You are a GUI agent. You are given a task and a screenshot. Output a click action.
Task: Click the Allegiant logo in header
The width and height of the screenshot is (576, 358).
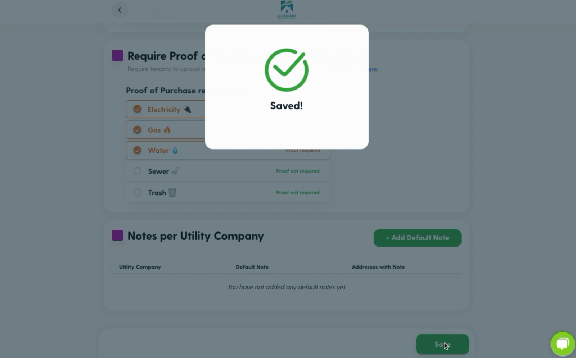pyautogui.click(x=287, y=10)
